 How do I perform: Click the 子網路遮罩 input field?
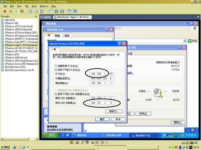click(102, 78)
